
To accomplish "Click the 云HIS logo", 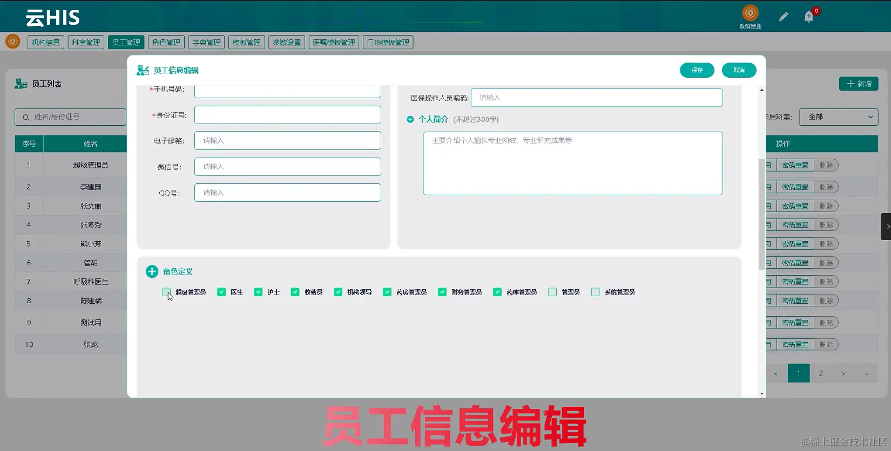I will coord(53,18).
